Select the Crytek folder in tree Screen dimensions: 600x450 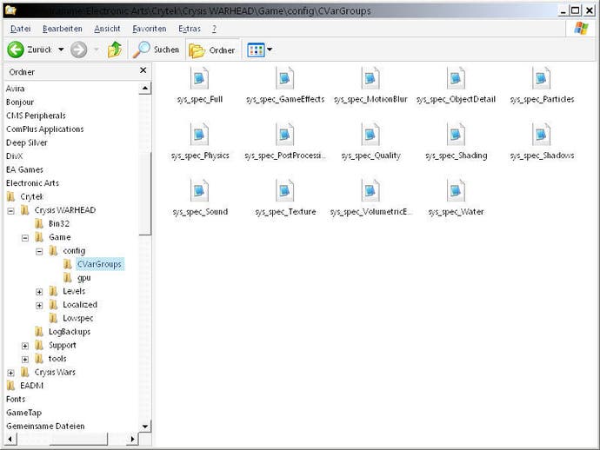[x=32, y=196]
